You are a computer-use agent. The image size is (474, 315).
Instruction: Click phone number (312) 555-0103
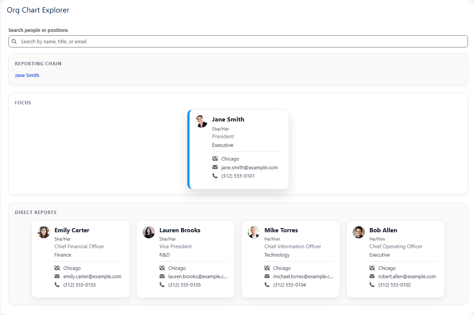tap(80, 285)
